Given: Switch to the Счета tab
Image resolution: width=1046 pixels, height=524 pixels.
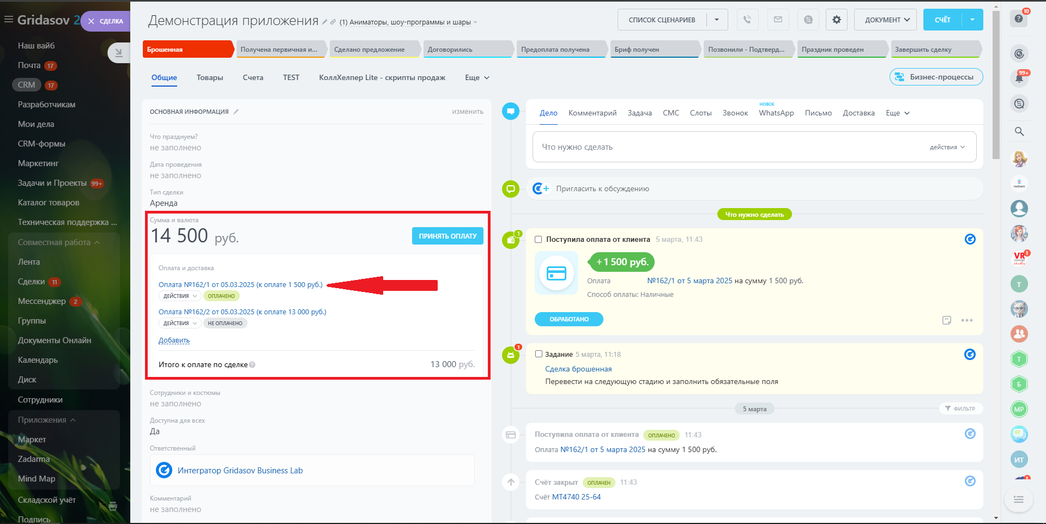Looking at the screenshot, I should click(253, 78).
